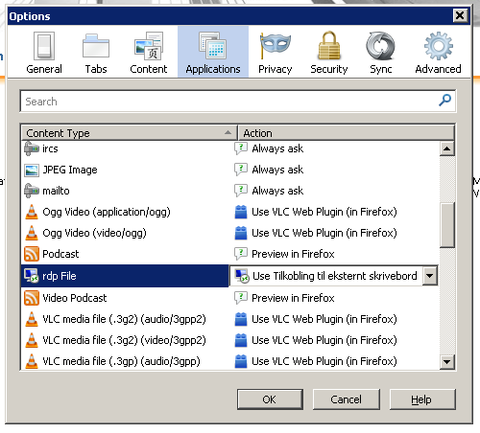Click the search magnifier icon

[x=444, y=101]
